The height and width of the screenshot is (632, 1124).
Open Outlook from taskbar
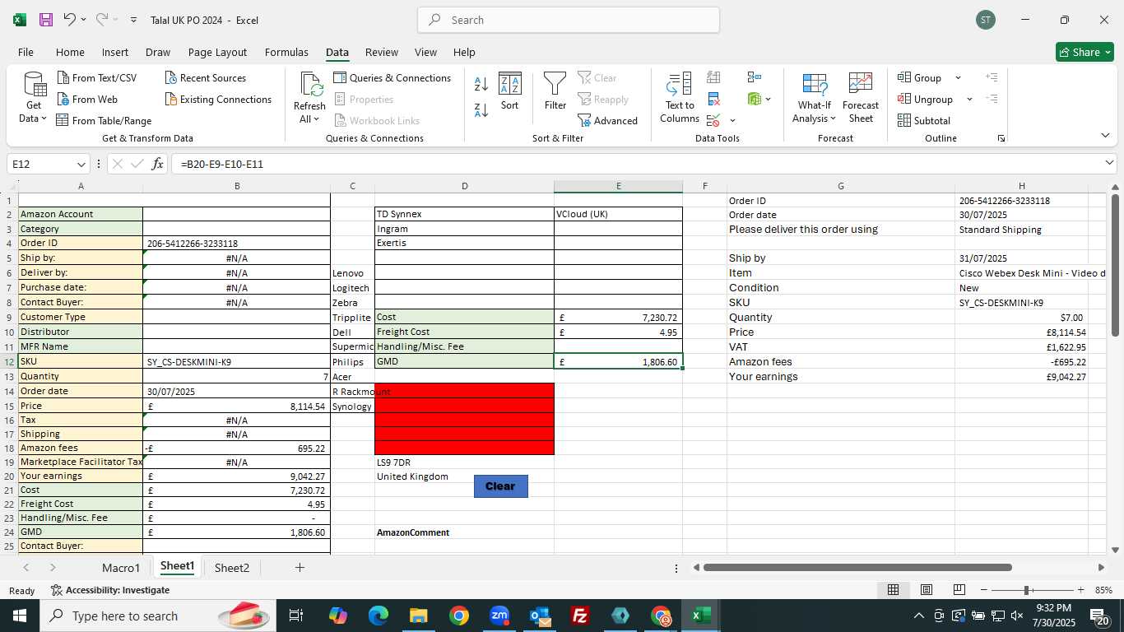click(x=540, y=616)
